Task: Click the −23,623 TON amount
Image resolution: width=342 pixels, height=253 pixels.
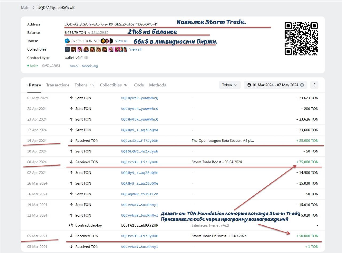Action: point(307,98)
